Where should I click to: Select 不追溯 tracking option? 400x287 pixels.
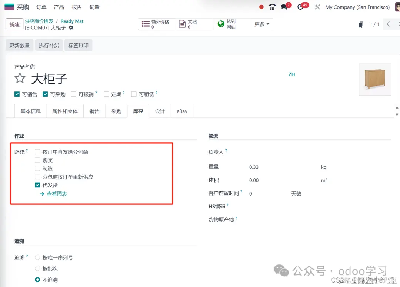click(x=37, y=280)
